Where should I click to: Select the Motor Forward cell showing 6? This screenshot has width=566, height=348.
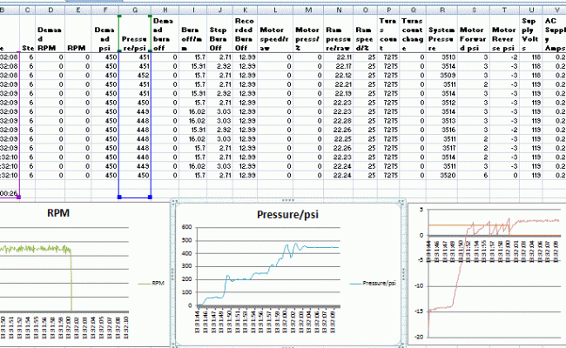(473, 175)
